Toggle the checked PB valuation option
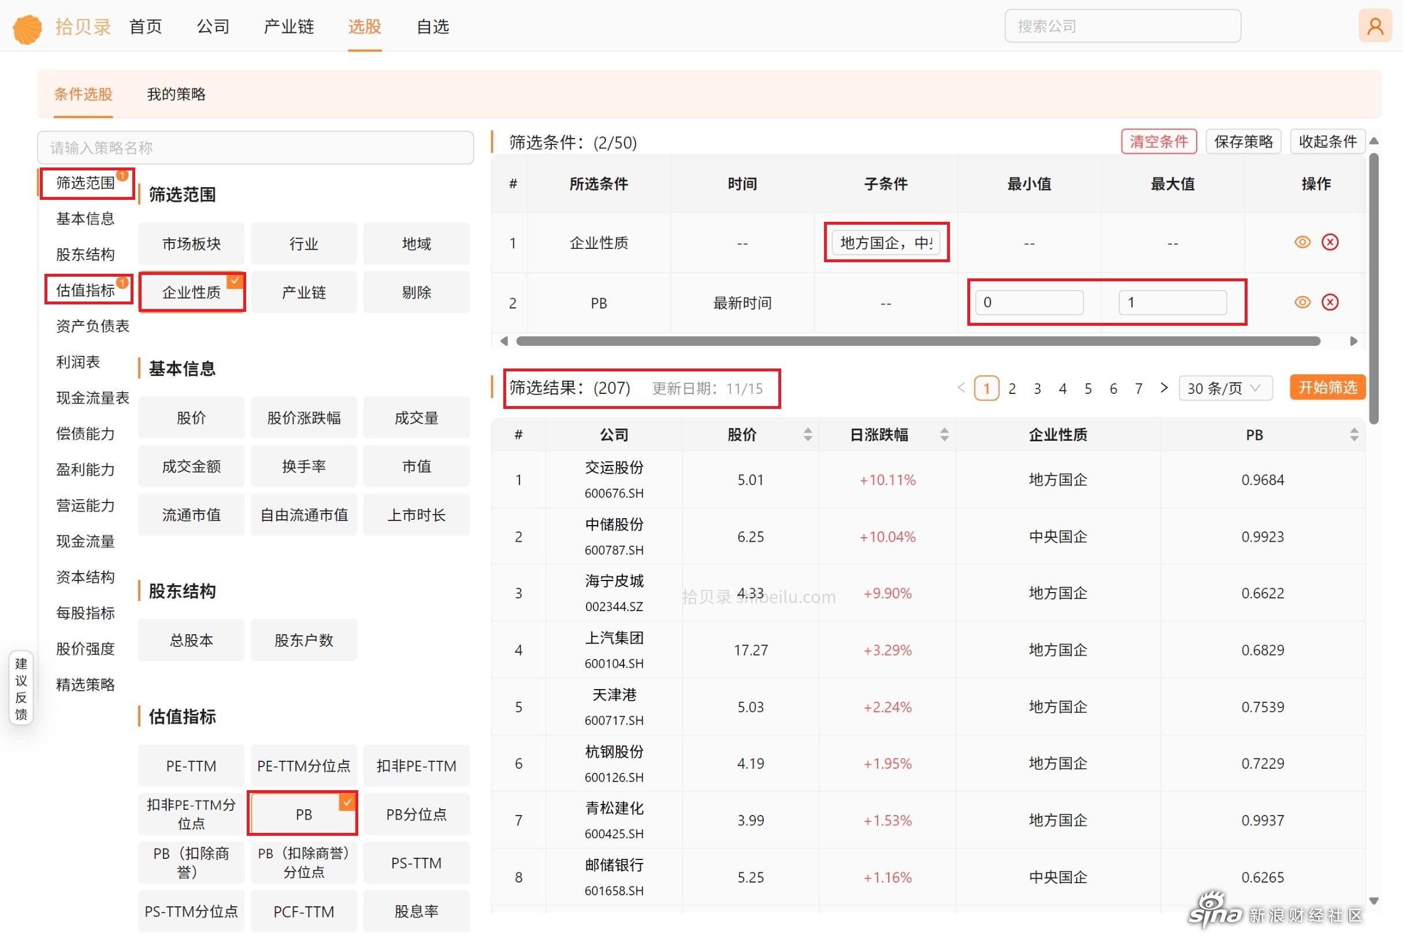 (x=303, y=814)
